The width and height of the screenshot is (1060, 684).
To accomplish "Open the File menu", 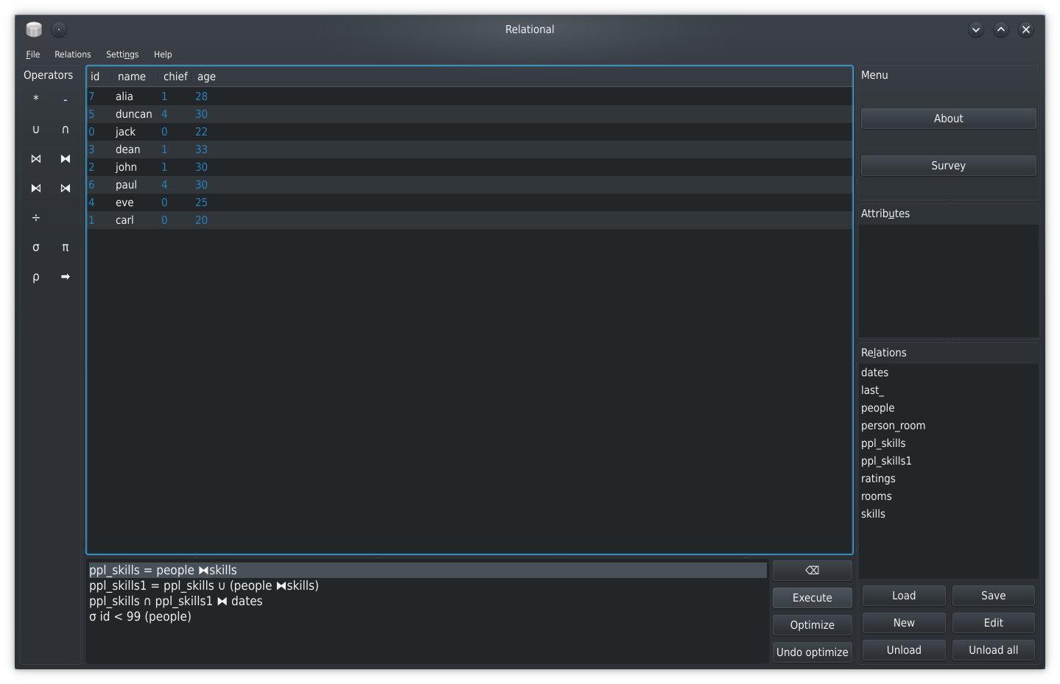I will point(33,54).
